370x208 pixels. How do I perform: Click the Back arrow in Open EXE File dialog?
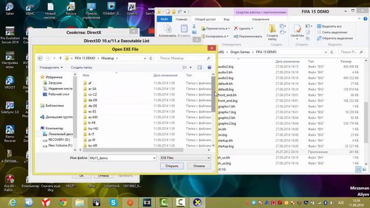tap(40, 58)
